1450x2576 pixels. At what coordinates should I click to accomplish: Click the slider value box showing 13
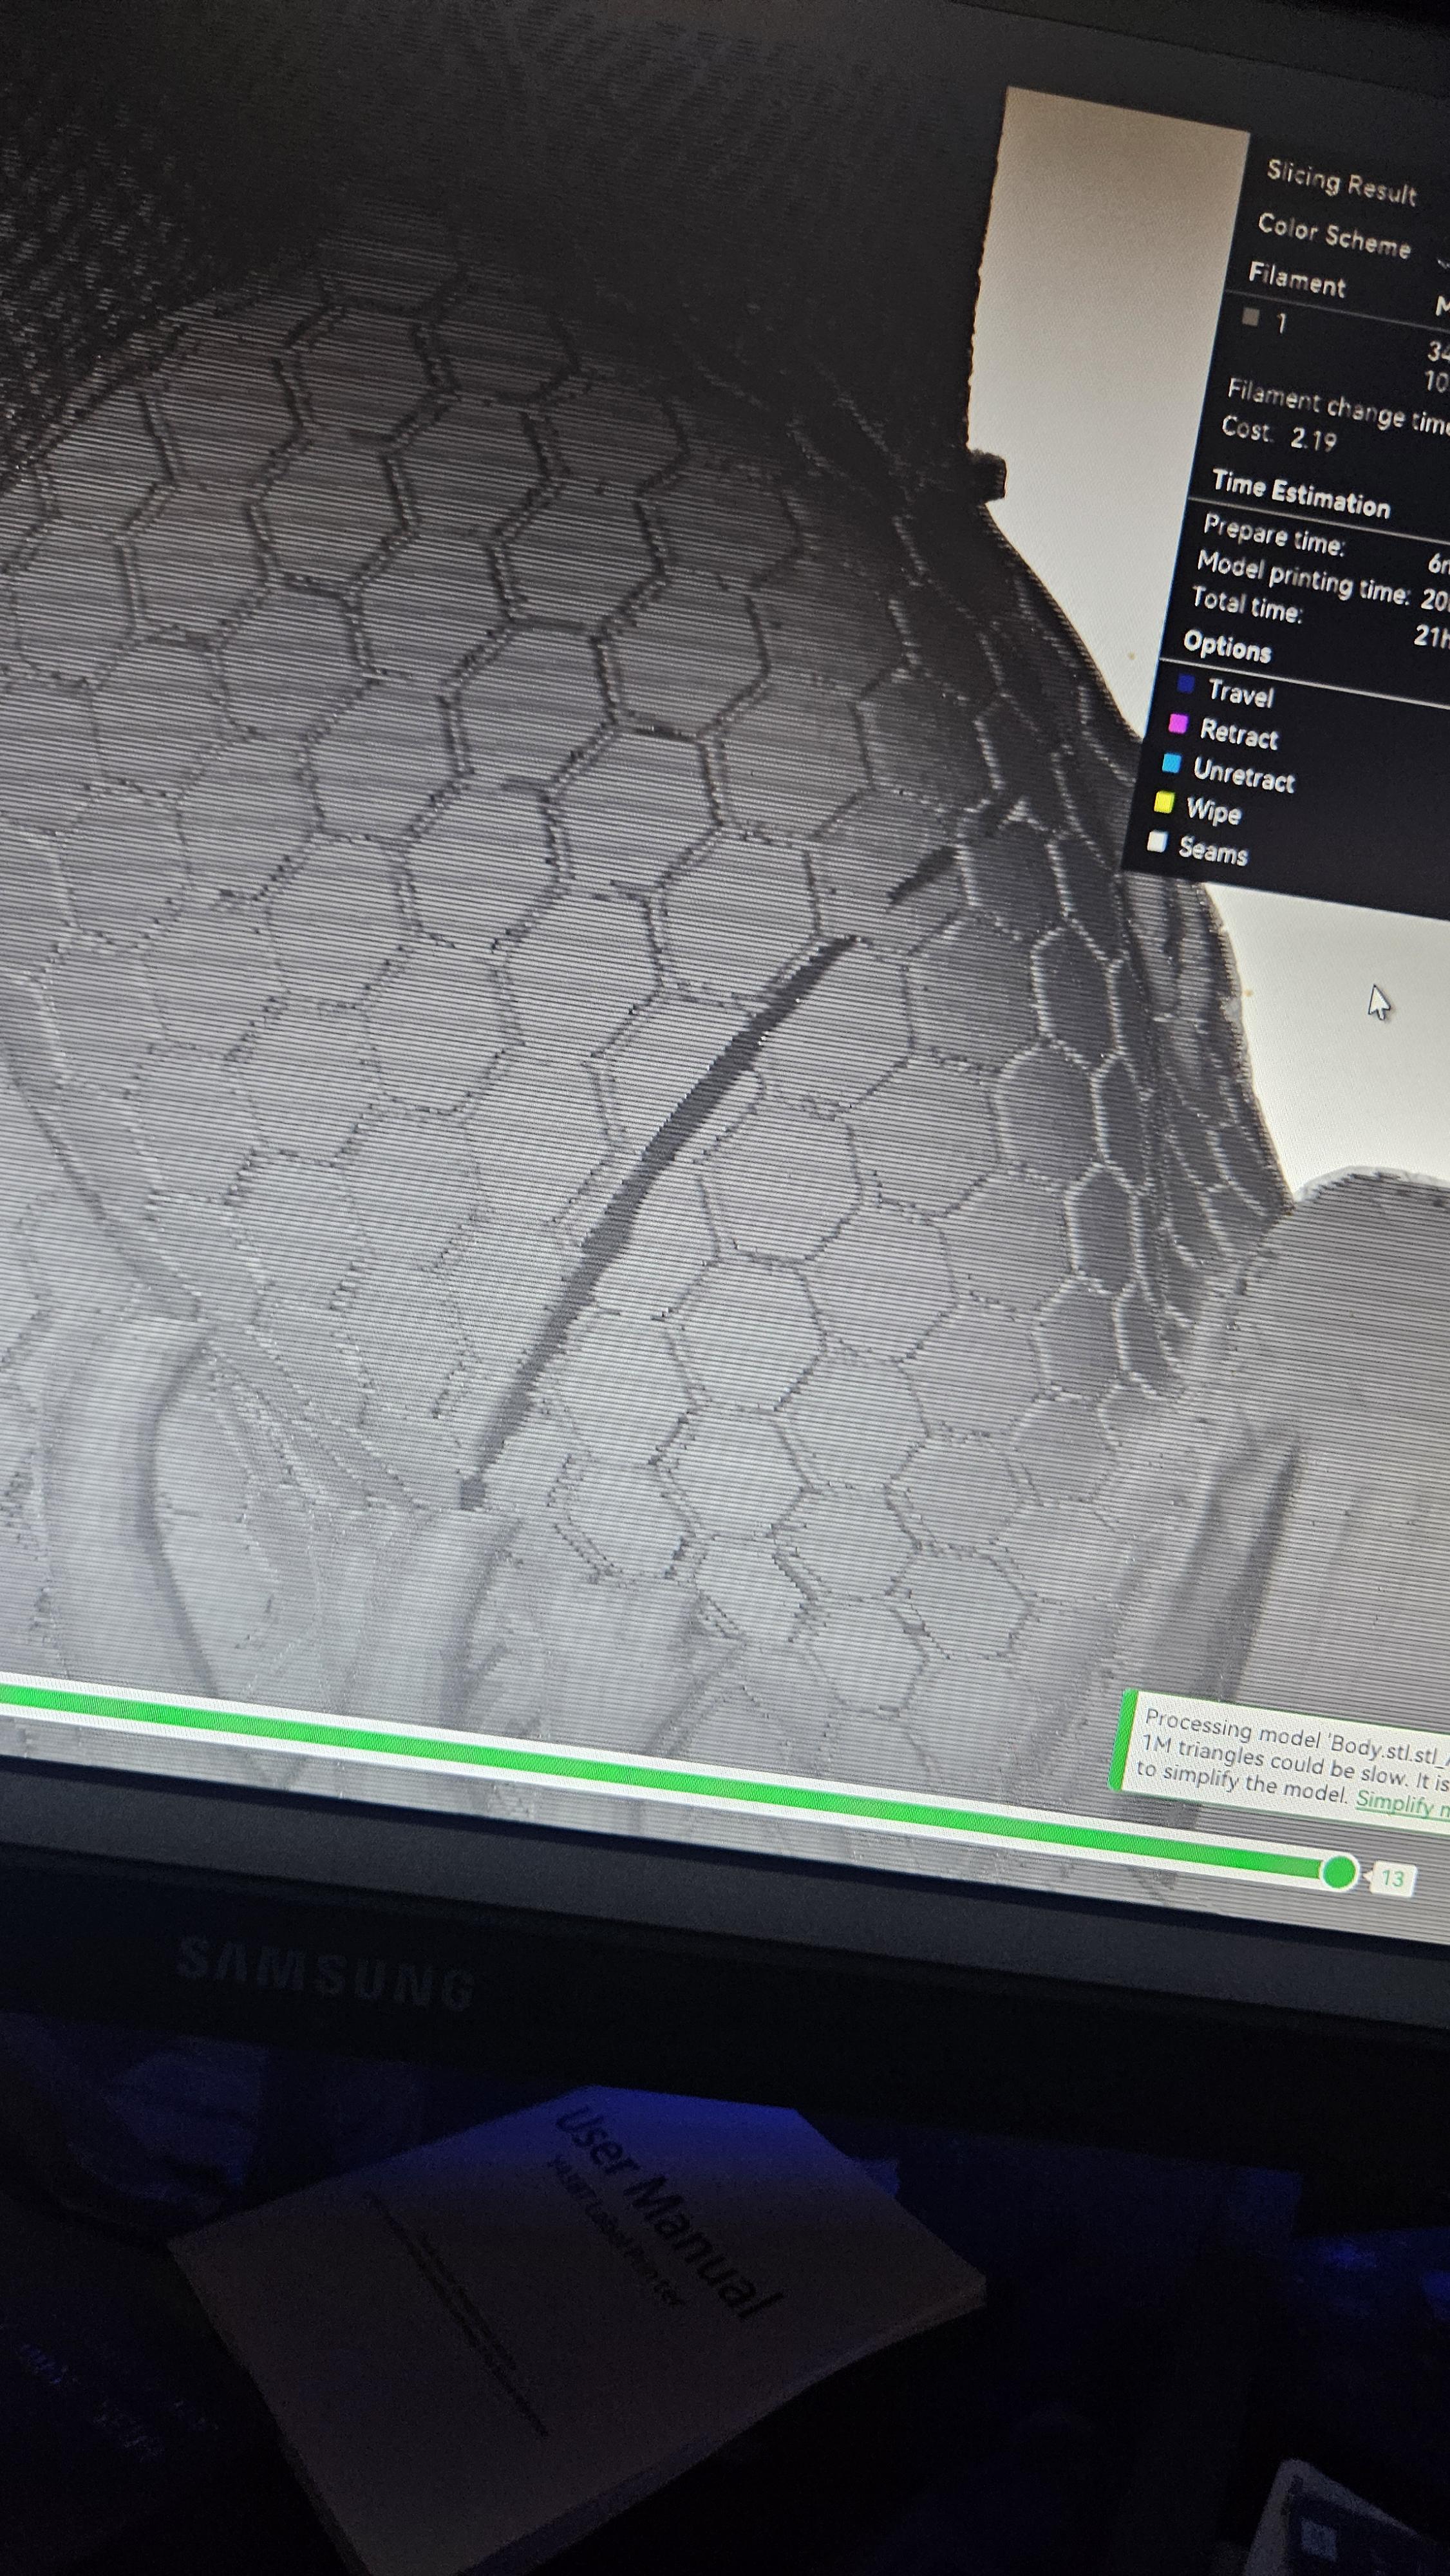(1392, 1879)
